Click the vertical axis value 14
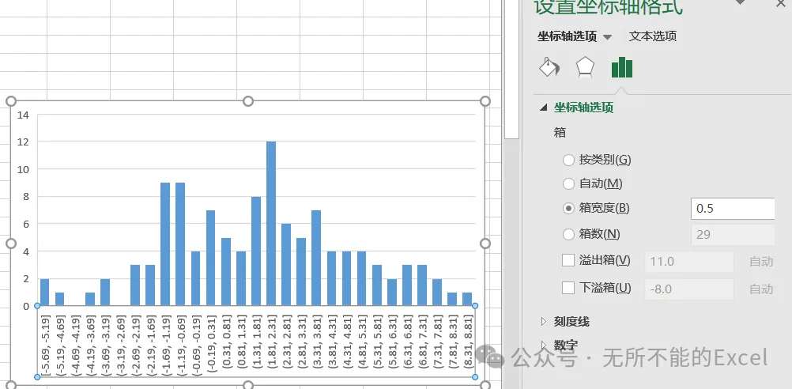 coord(23,115)
